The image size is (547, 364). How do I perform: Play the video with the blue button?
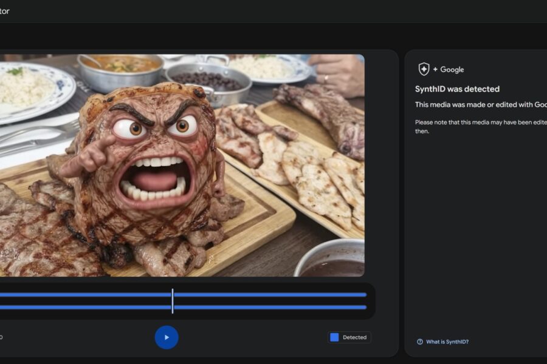coord(167,337)
